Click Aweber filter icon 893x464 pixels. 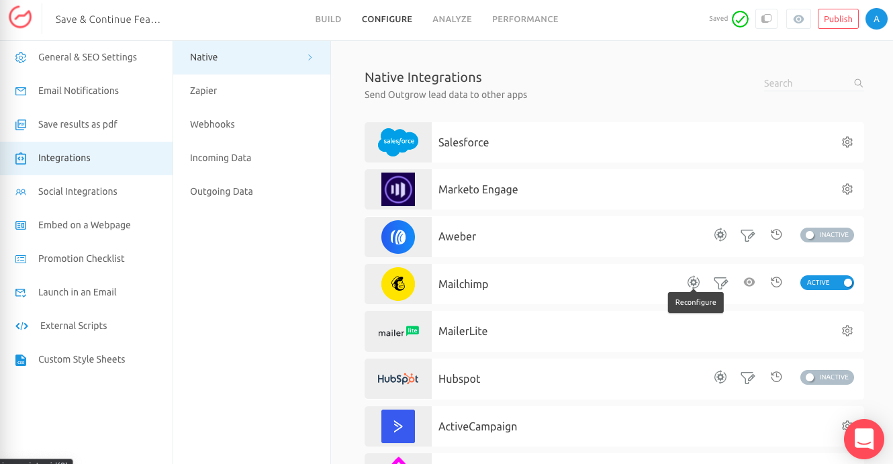747,235
